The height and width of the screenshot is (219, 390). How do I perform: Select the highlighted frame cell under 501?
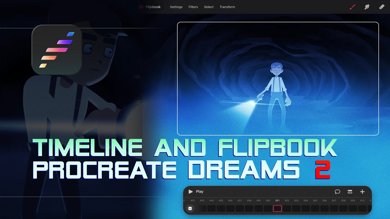click(x=277, y=208)
